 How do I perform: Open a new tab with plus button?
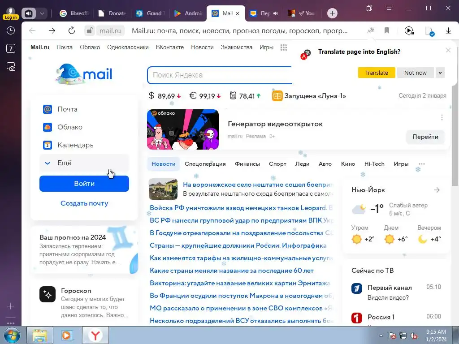tap(332, 13)
